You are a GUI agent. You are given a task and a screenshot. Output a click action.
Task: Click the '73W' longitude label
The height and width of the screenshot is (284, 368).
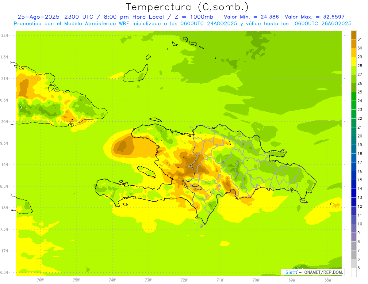(148, 280)
